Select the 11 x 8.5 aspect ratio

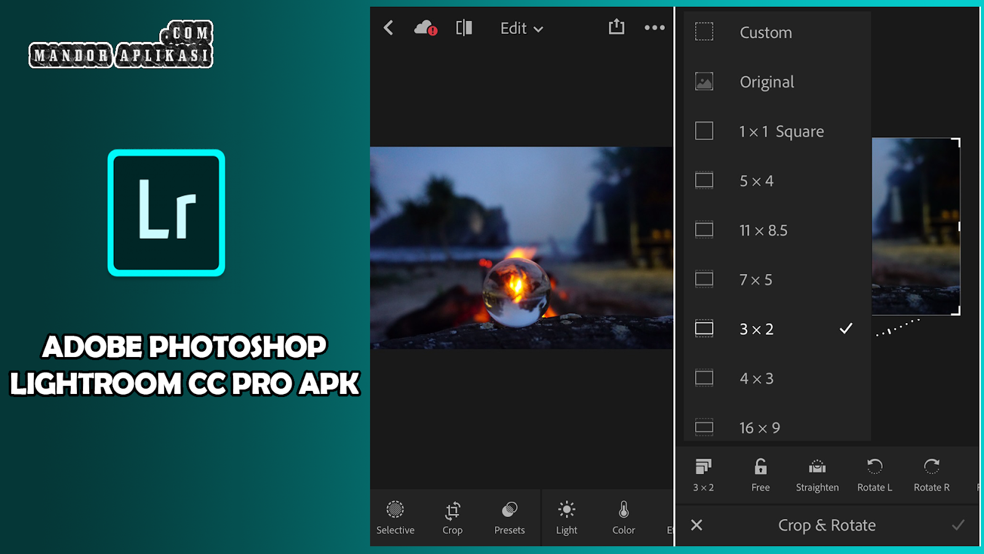(777, 230)
